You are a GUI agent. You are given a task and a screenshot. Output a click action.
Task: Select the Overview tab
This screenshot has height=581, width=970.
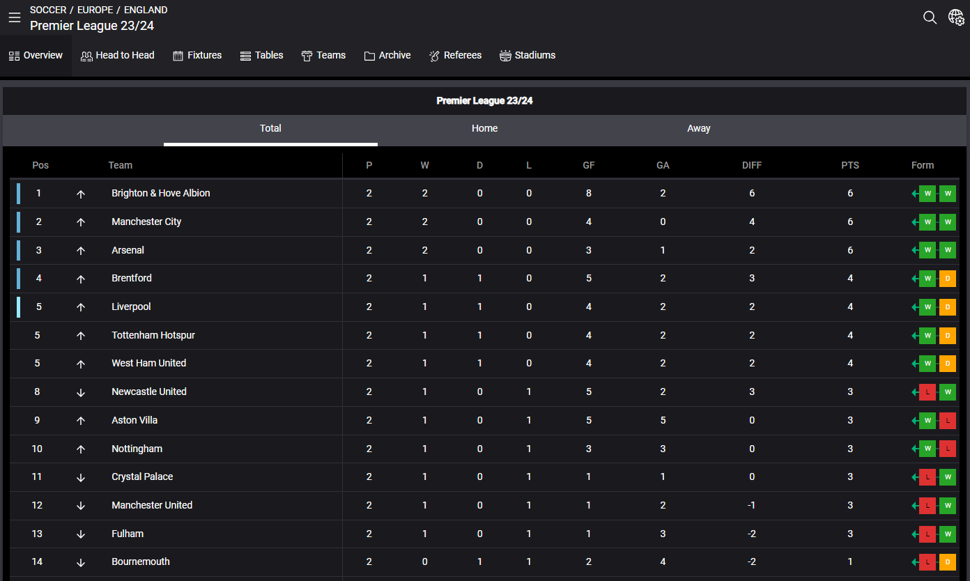point(36,55)
